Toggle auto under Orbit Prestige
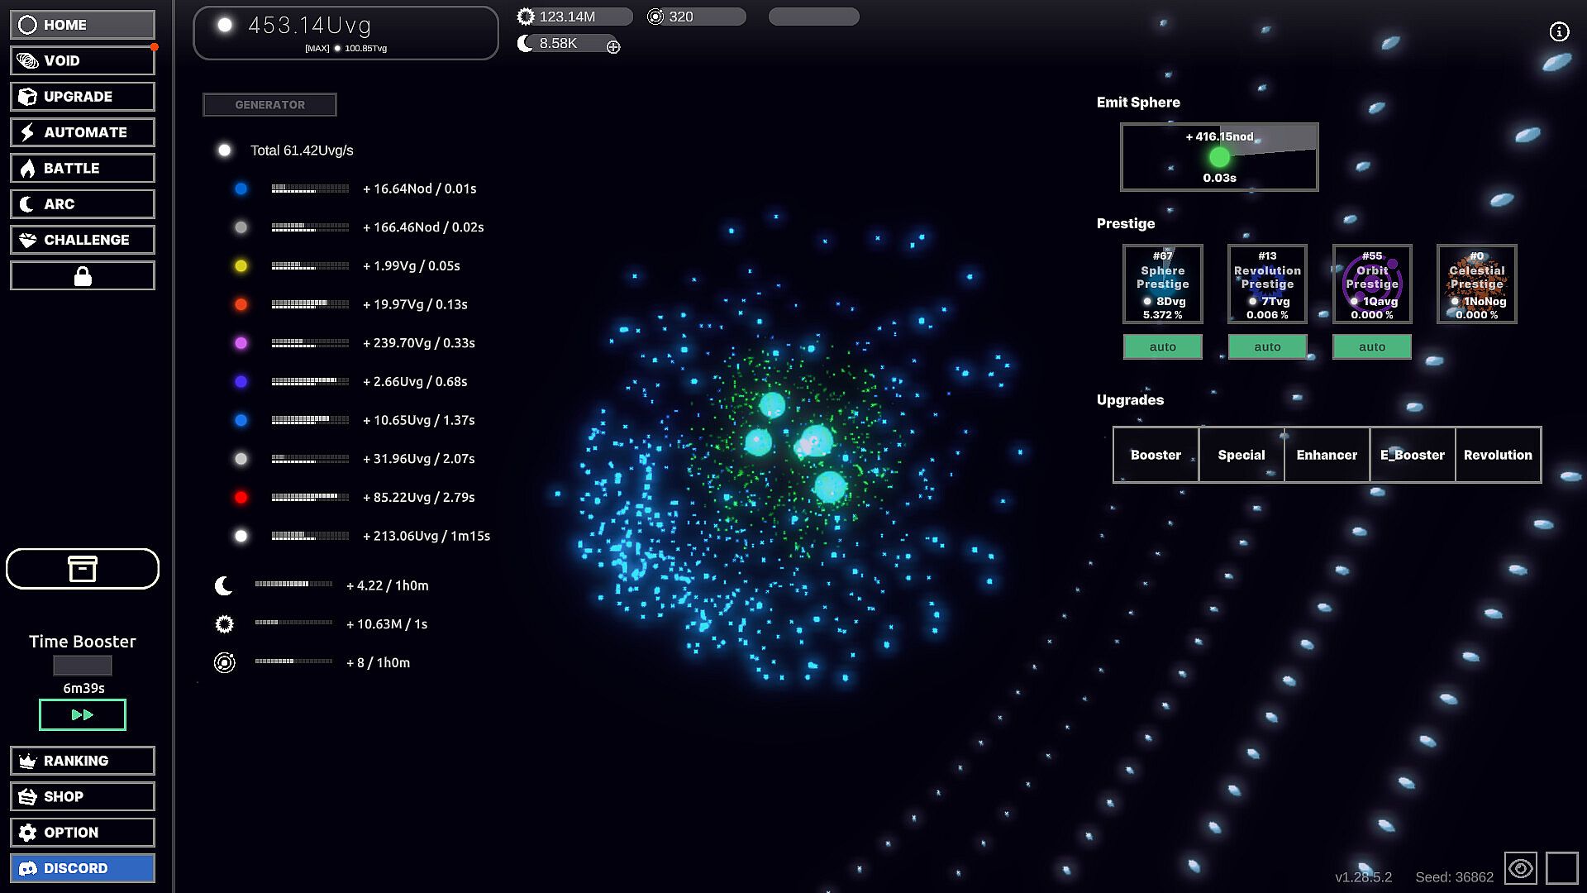This screenshot has width=1587, height=893. pos(1371,346)
